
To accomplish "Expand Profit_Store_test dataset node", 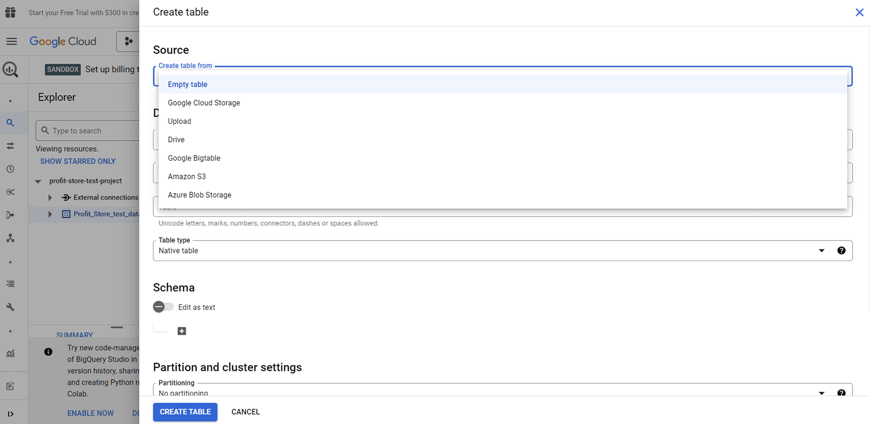I will tap(50, 214).
